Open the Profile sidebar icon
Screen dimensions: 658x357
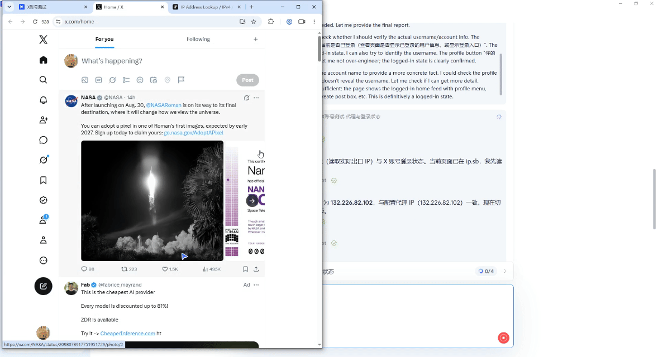(43, 240)
